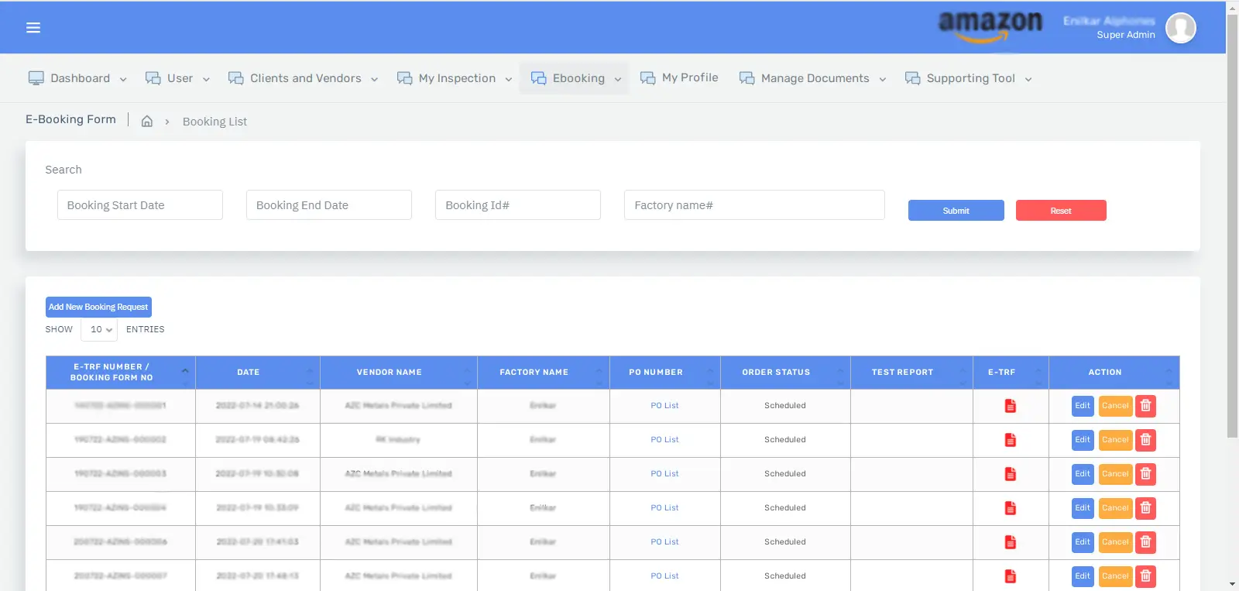Open the Clients and Vendors dropdown
Image resolution: width=1239 pixels, height=591 pixels.
coord(304,79)
